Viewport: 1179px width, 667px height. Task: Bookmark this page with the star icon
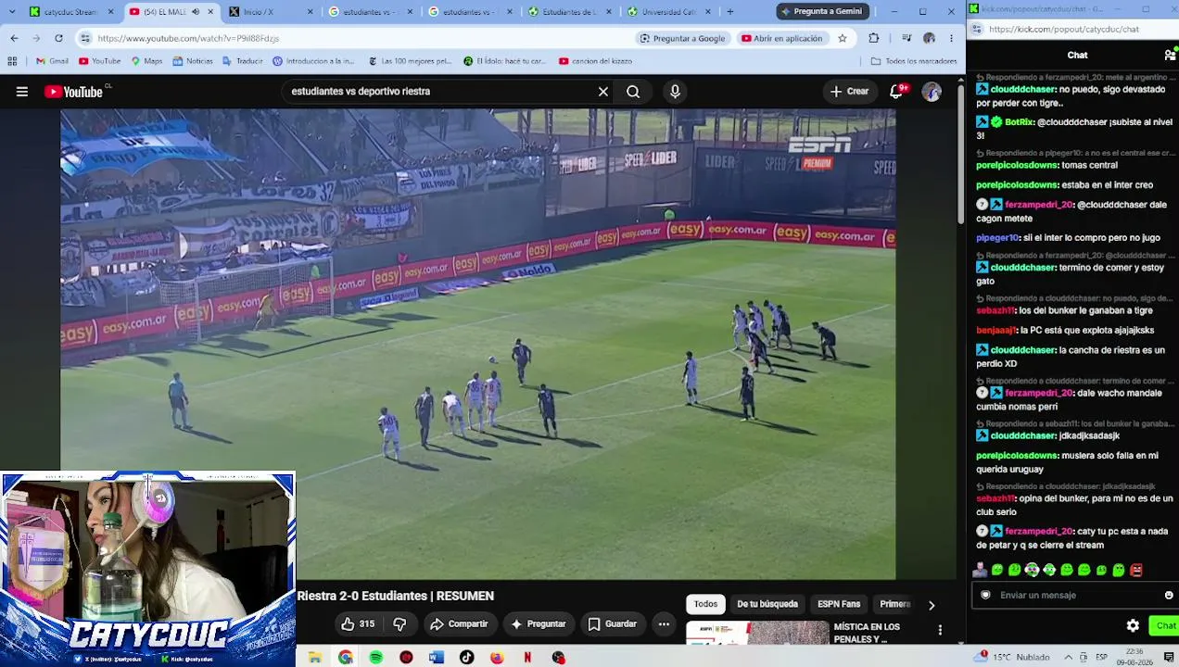[x=843, y=38]
